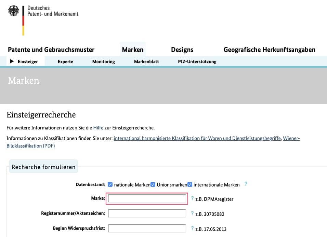Select the Monitoring tab
This screenshot has height=237, width=327.
[104, 61]
